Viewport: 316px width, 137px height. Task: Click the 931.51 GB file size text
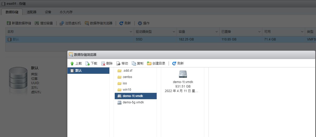[x=183, y=86]
